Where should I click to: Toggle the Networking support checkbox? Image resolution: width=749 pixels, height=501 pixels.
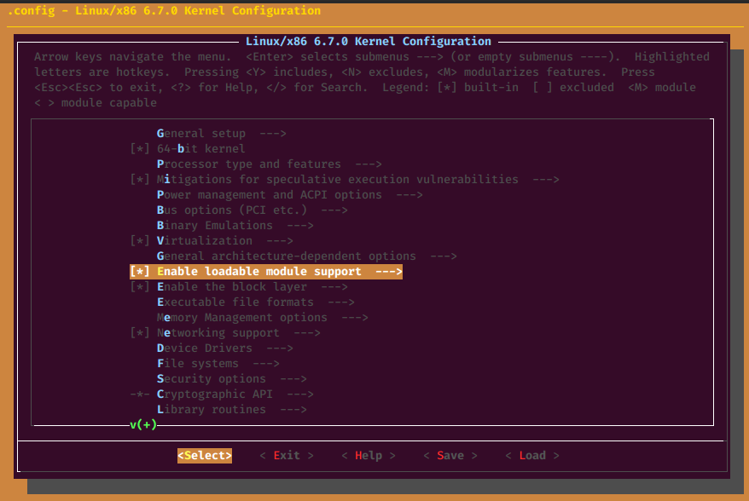(x=140, y=333)
